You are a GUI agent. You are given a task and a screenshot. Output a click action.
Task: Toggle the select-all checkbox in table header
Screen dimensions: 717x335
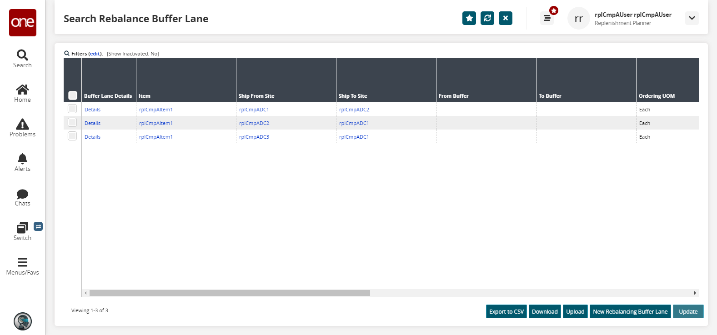(73, 95)
